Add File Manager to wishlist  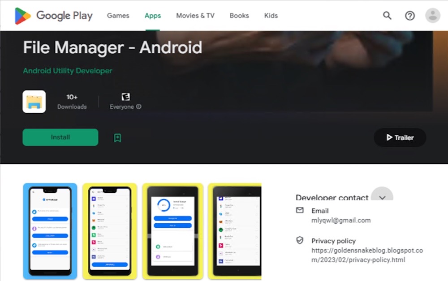[117, 137]
